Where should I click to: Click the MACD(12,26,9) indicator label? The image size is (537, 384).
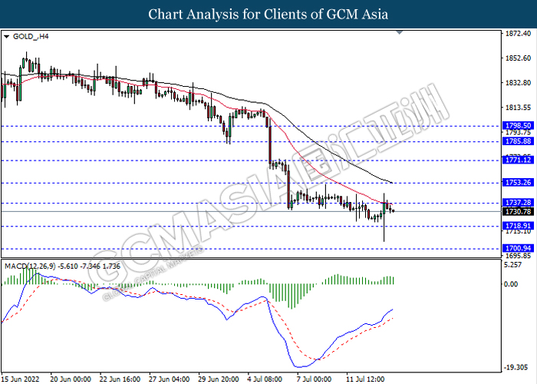(62, 266)
